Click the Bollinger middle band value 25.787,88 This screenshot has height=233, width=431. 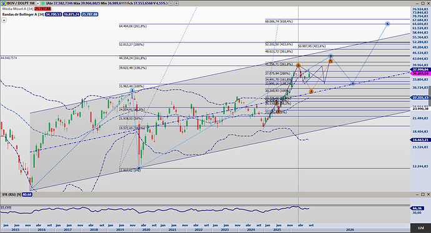pos(89,14)
